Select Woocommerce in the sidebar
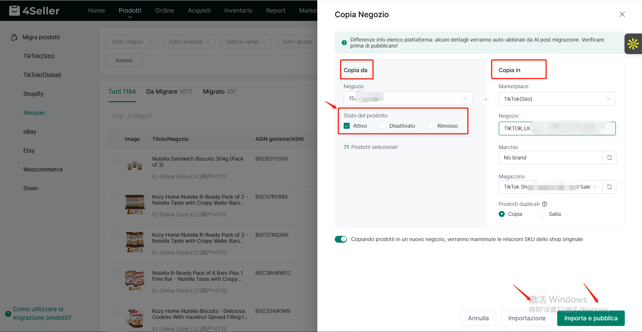Image resolution: width=642 pixels, height=332 pixels. pyautogui.click(x=43, y=169)
